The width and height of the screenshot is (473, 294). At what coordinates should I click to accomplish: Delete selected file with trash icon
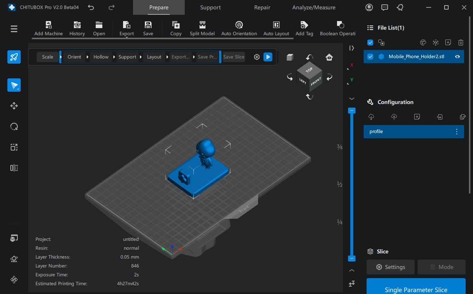460,43
